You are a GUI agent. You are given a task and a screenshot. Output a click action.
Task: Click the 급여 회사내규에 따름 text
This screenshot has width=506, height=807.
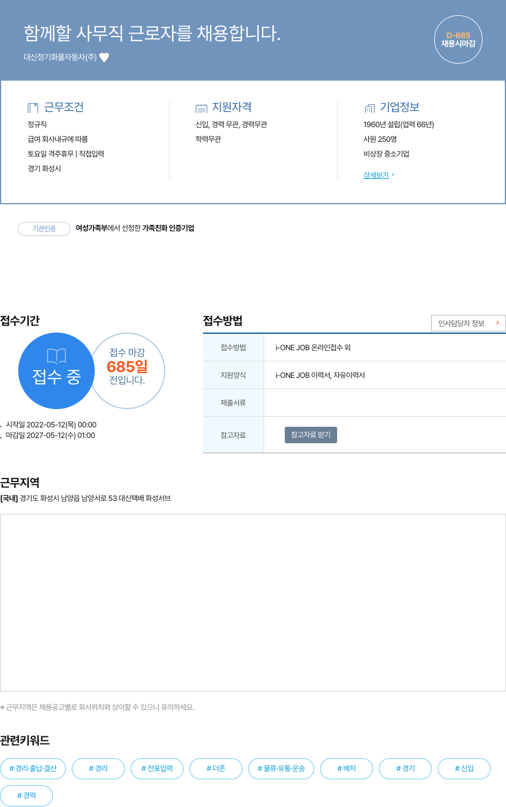click(x=58, y=140)
